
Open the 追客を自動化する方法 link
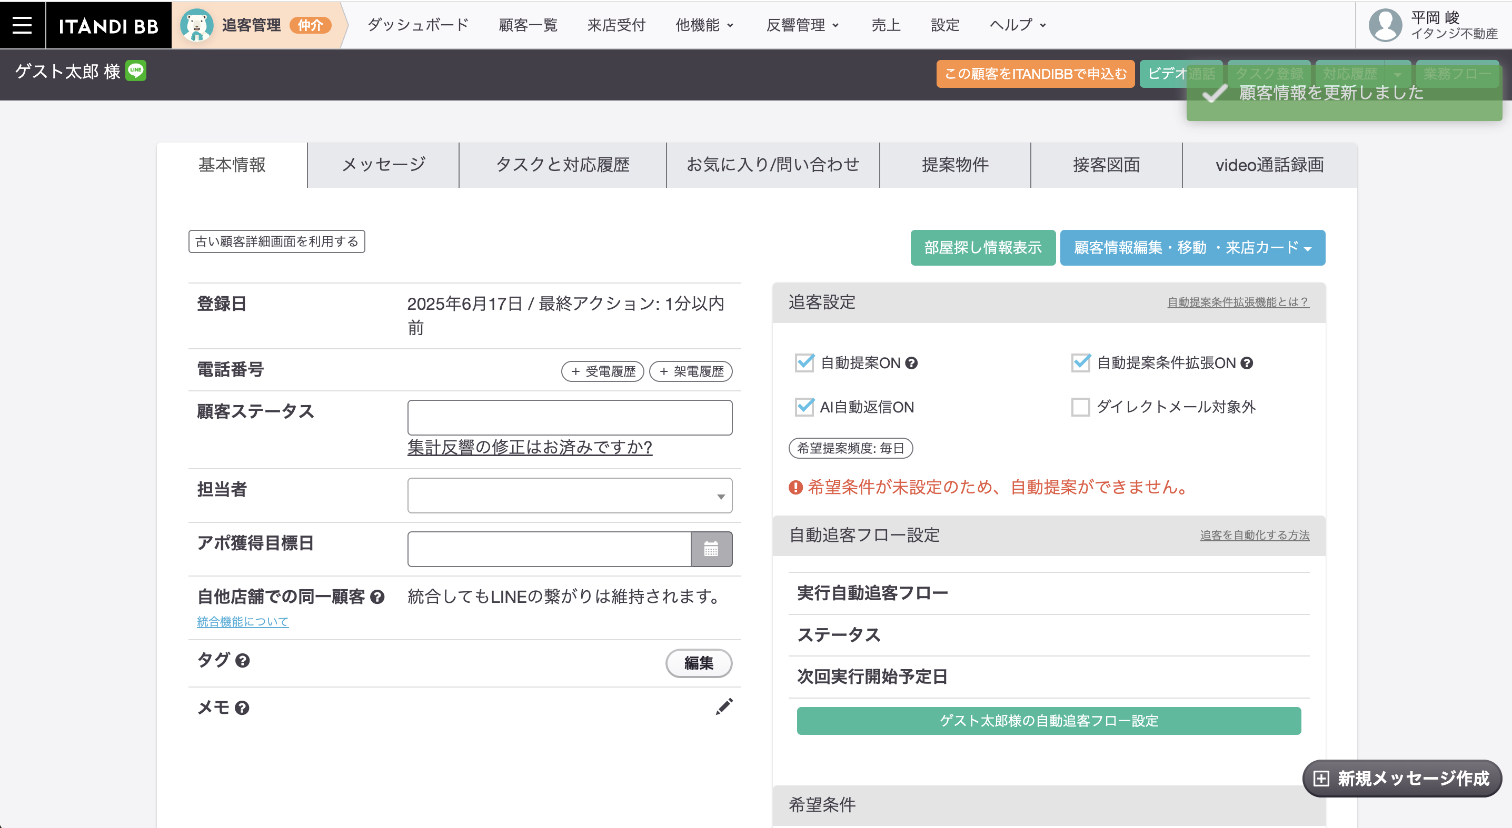coord(1255,535)
